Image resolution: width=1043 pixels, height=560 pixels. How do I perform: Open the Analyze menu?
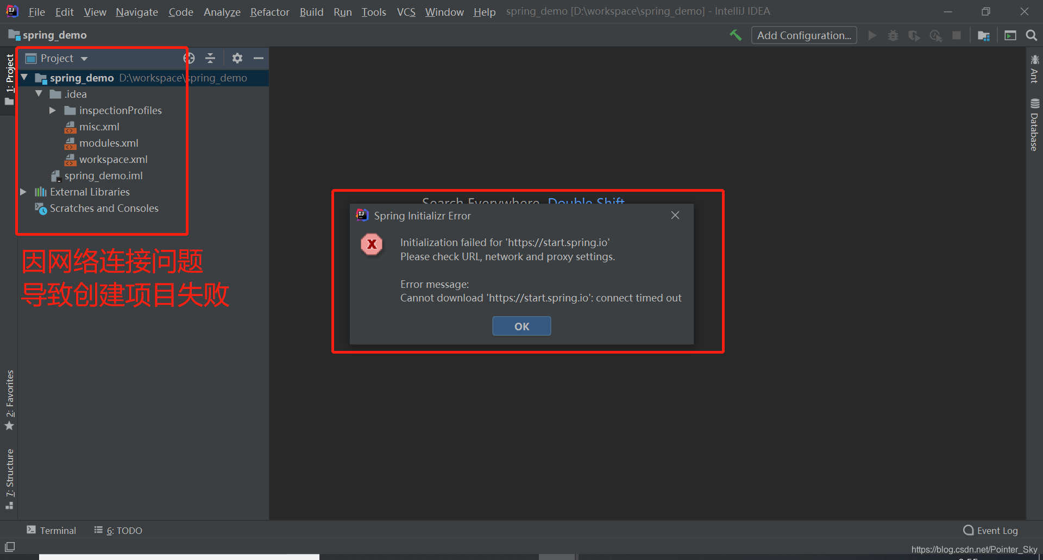click(x=222, y=11)
